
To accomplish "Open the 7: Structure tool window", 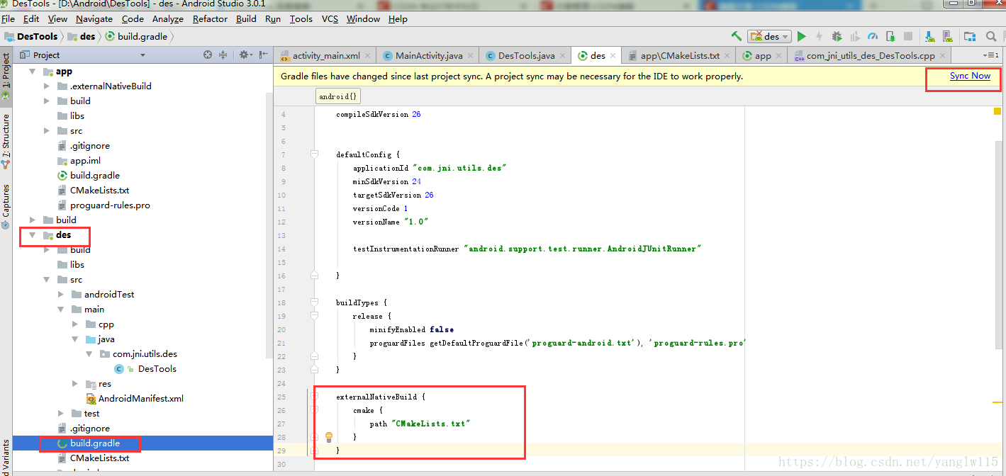I will (6, 140).
